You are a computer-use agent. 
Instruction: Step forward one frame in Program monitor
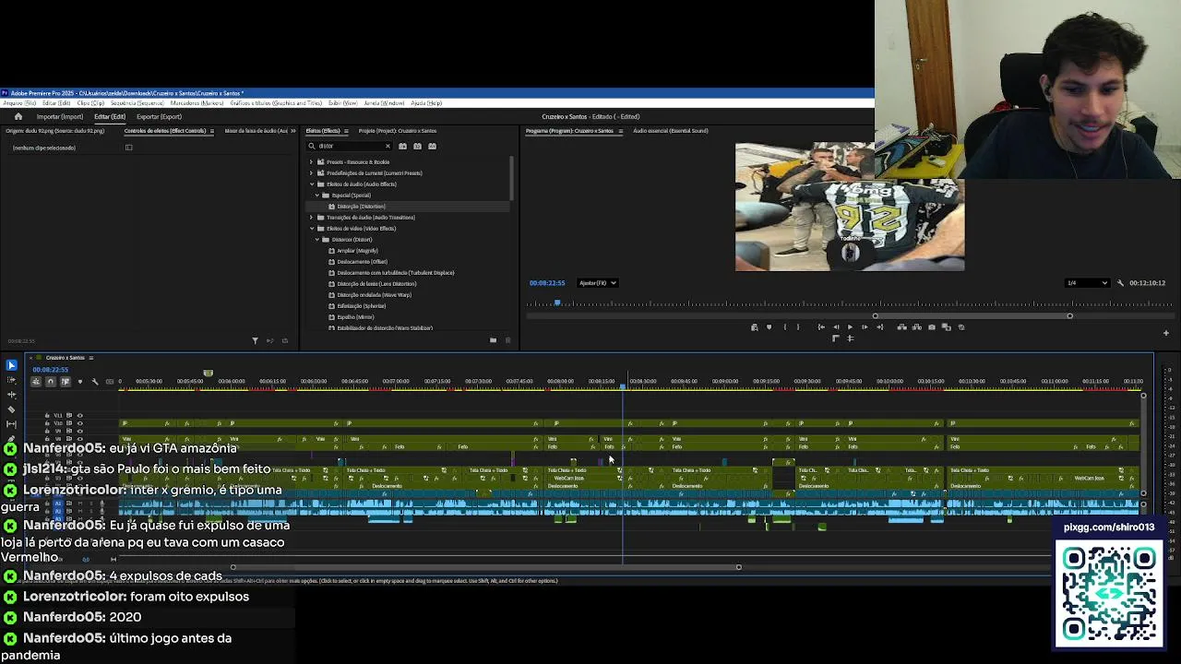(865, 327)
